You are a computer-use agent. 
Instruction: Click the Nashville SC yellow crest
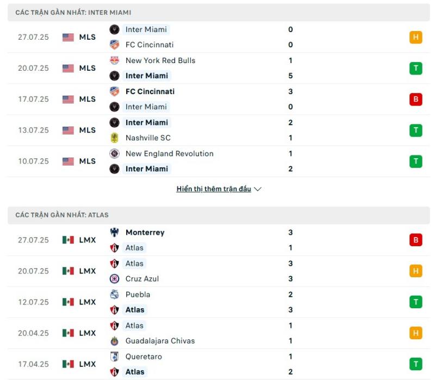[114, 138]
